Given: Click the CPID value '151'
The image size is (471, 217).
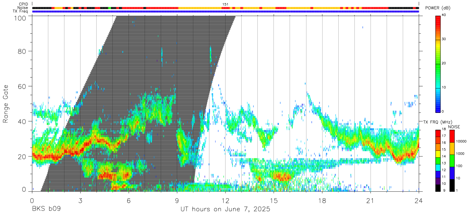Looking at the screenshot, I should pos(226,4).
